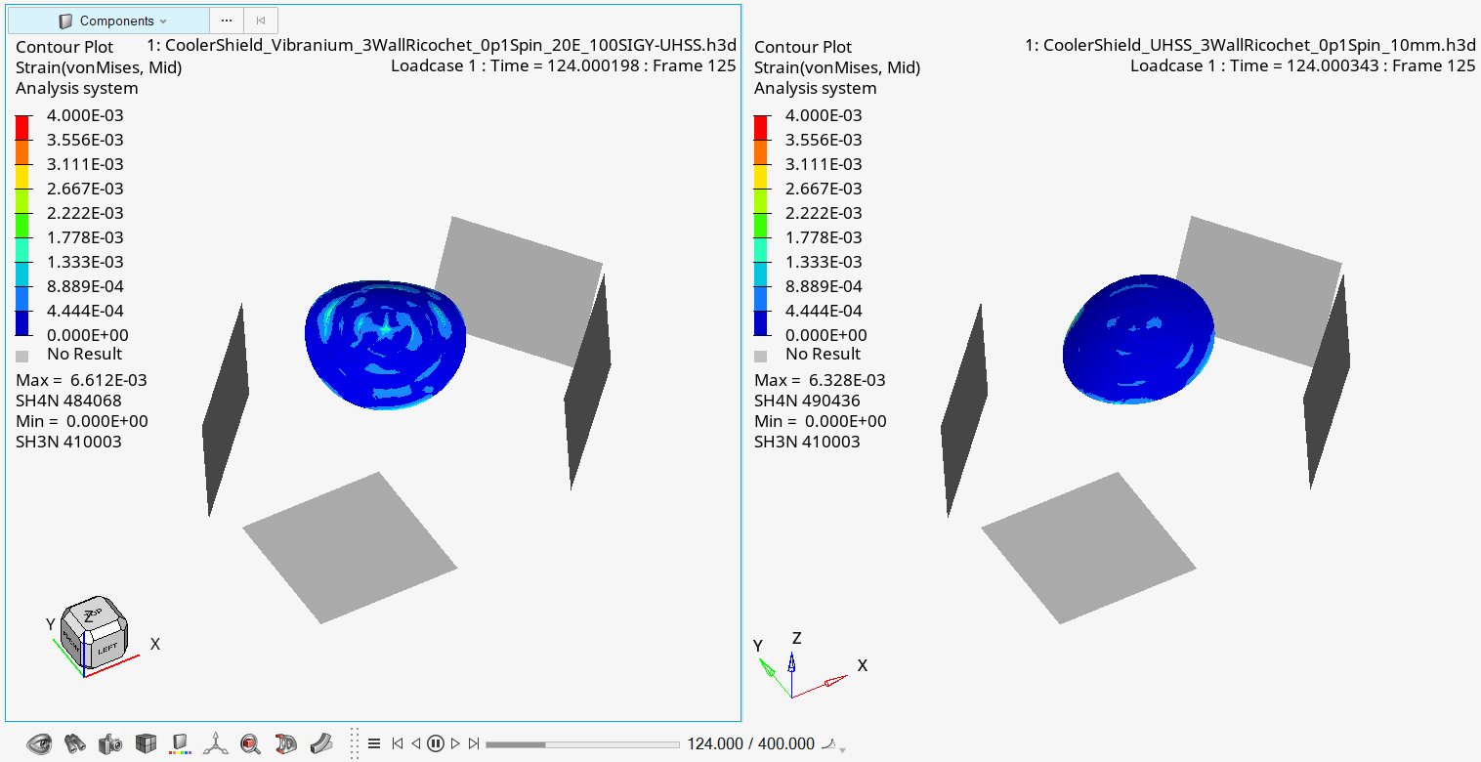This screenshot has height=762, width=1481.
Task: Click the magnifier query cube icon
Action: [250, 743]
